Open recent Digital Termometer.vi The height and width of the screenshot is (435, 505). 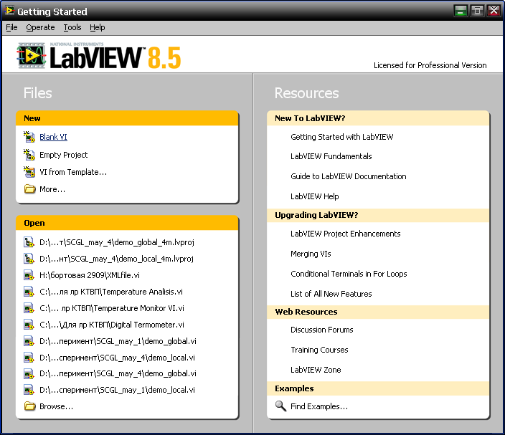(x=112, y=325)
